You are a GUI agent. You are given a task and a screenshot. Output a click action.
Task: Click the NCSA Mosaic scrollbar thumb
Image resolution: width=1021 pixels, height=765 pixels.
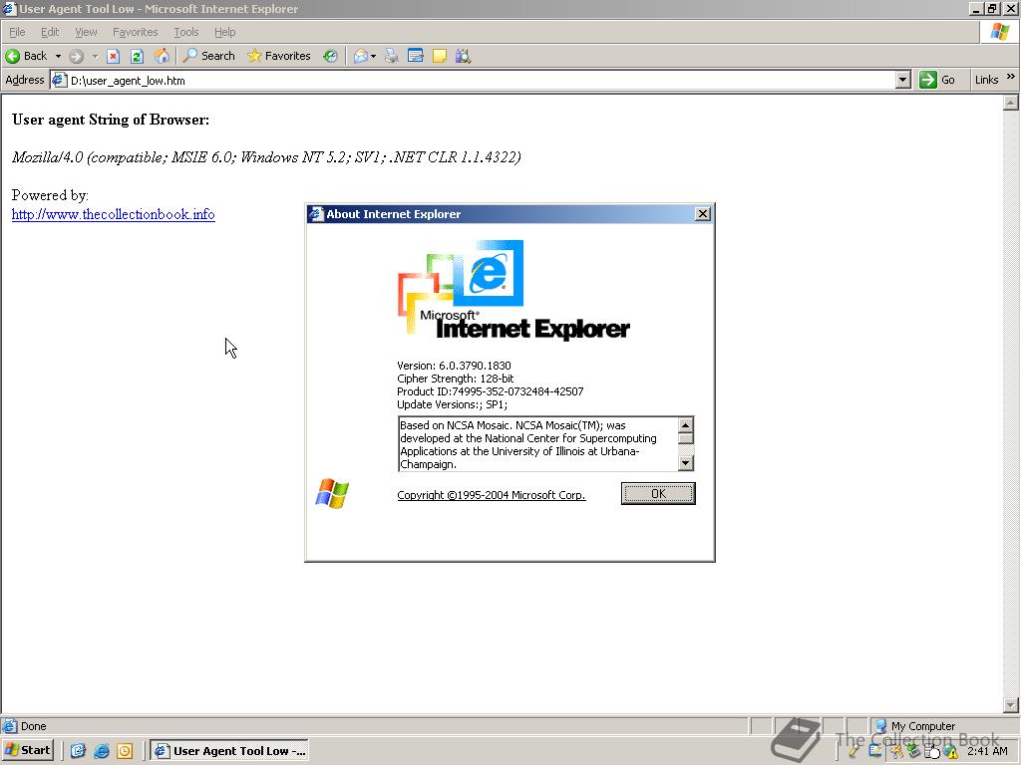(685, 439)
